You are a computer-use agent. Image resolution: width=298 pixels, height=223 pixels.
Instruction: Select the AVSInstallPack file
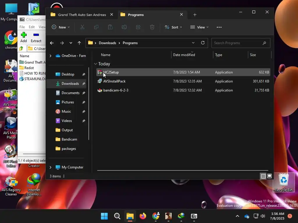183,81
